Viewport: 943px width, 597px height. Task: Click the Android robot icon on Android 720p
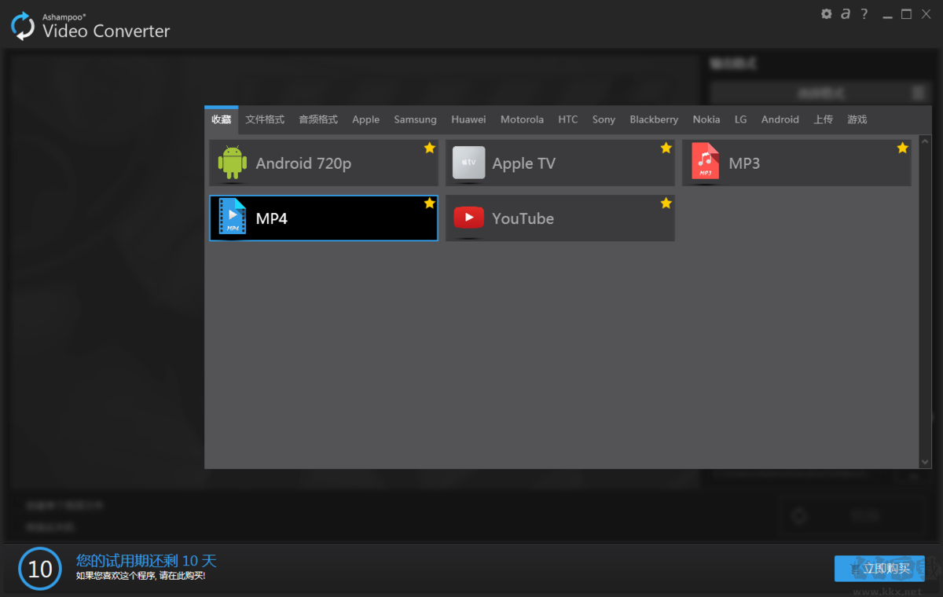click(x=232, y=163)
